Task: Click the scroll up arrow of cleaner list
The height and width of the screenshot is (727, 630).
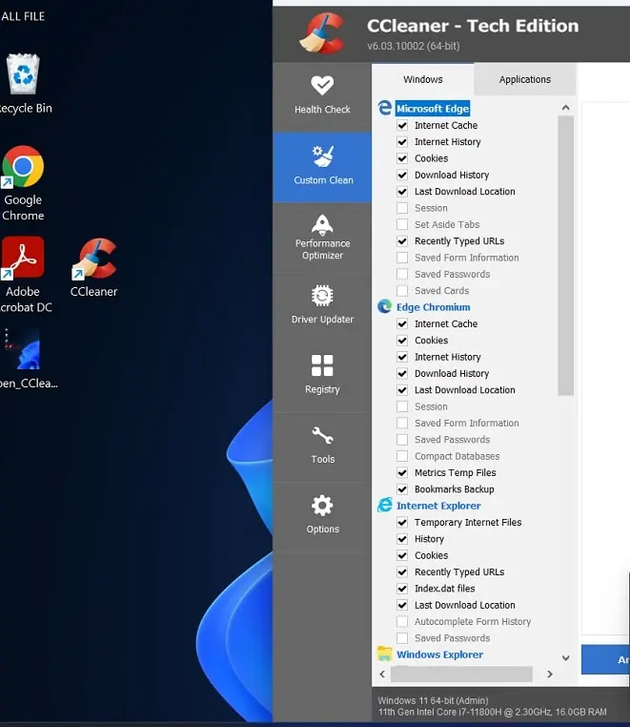Action: point(565,108)
